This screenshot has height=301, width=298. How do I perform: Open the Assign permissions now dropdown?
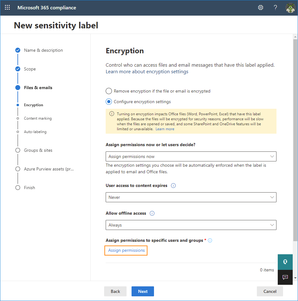[191, 156]
